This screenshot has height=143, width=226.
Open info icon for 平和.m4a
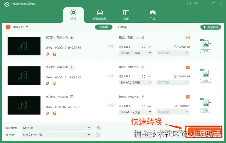tap(72, 97)
